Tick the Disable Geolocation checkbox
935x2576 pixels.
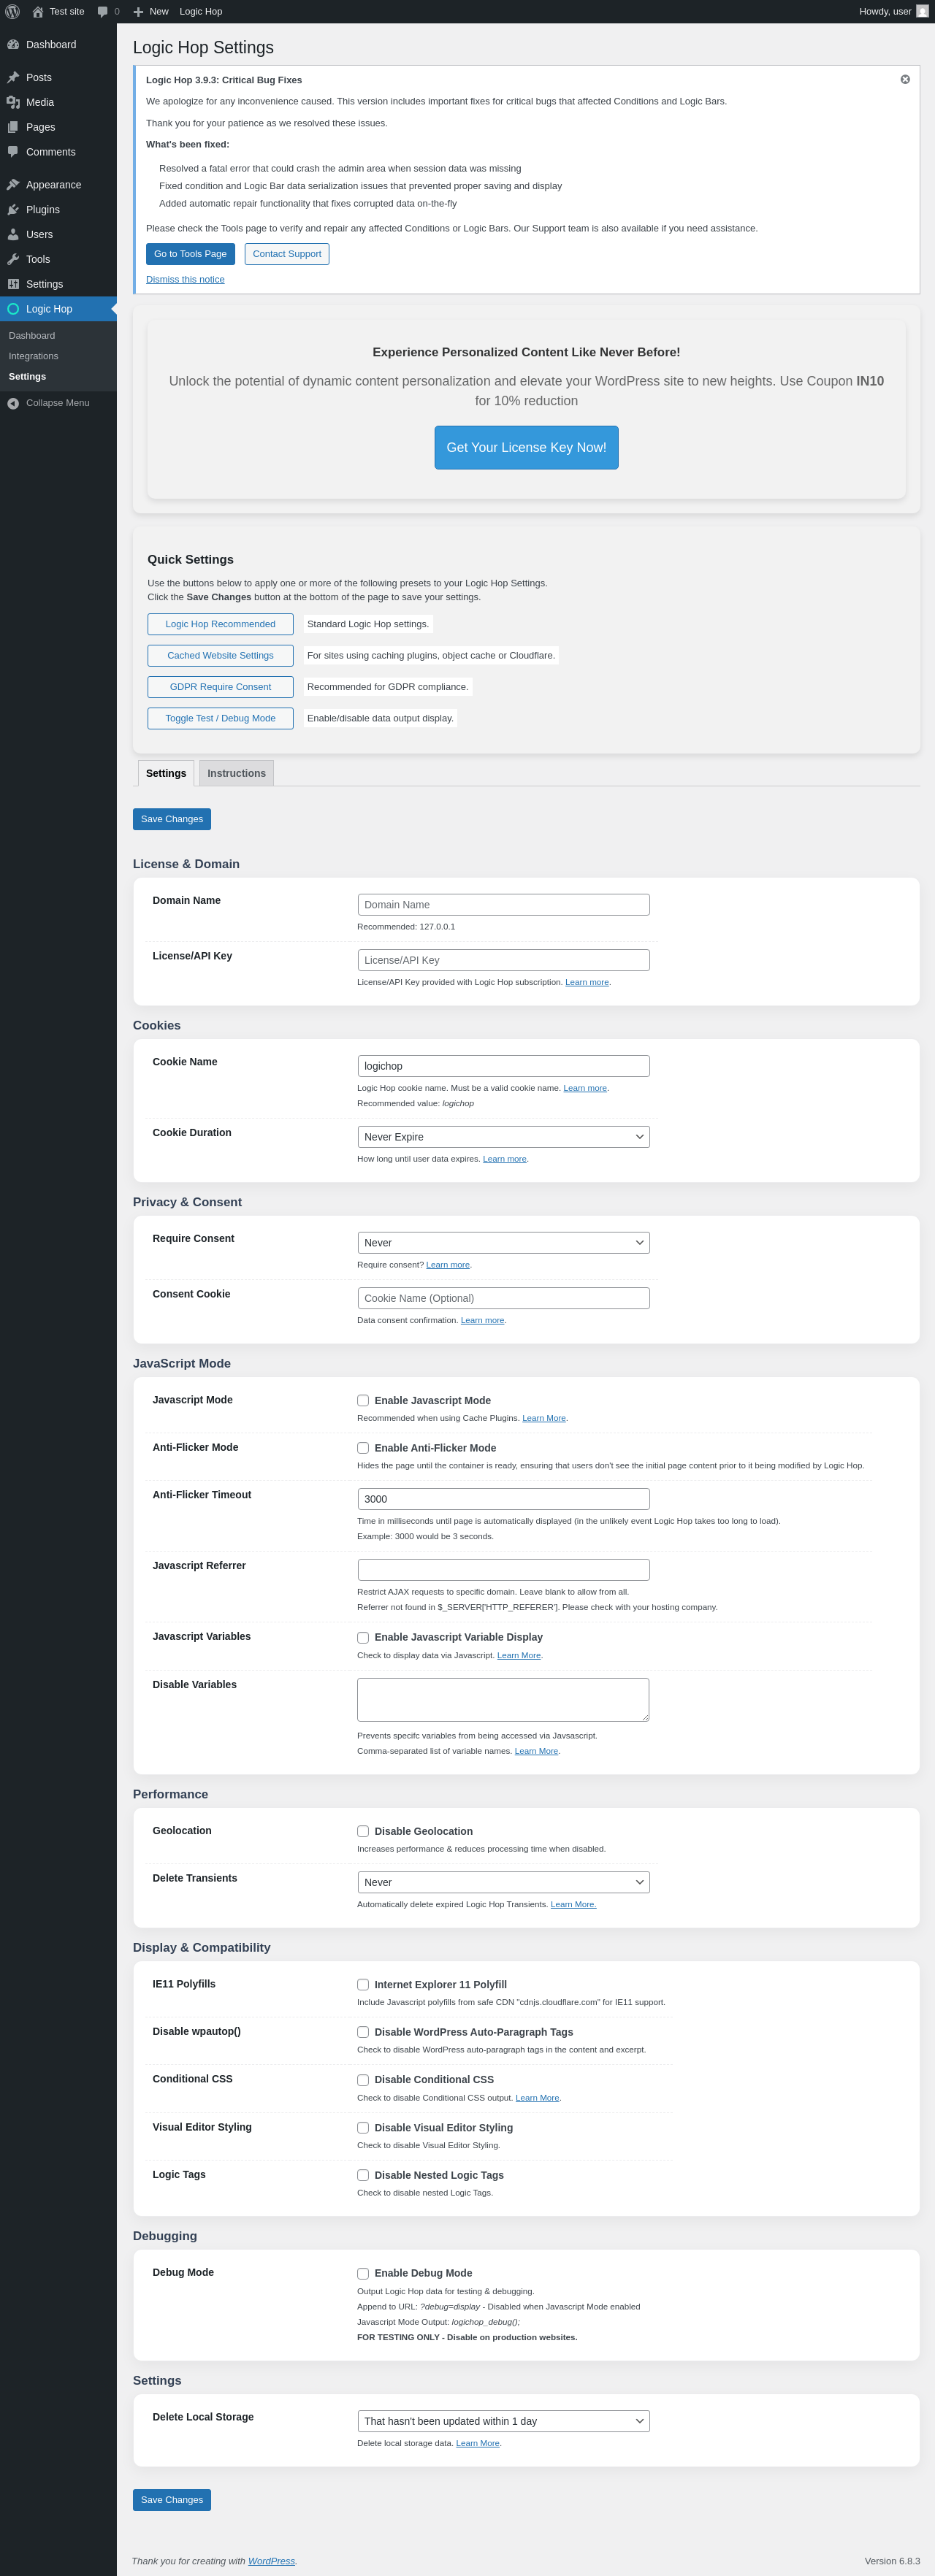363,1831
